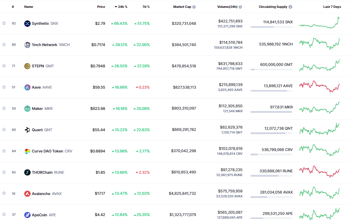Click the STEPN GMT coin logo
The width and height of the screenshot is (350, 223).
(x=27, y=66)
